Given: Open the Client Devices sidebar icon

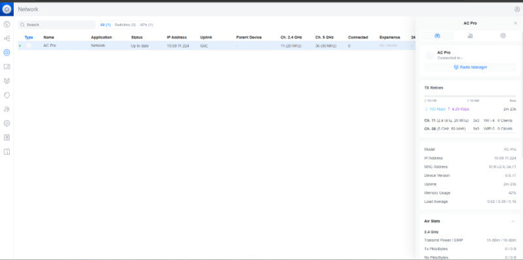Looking at the screenshot, I should pos(7,67).
